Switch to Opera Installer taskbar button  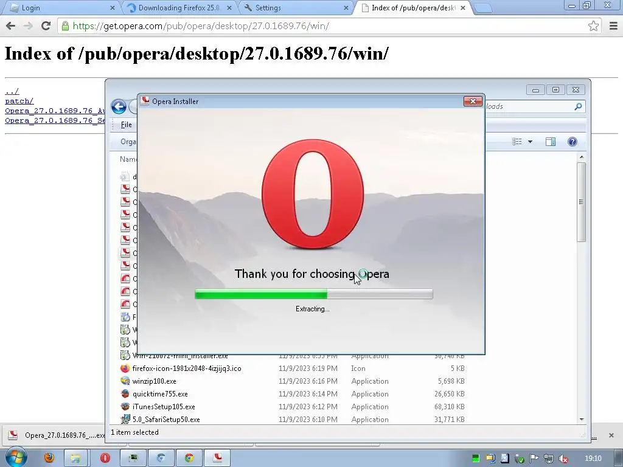(217, 458)
